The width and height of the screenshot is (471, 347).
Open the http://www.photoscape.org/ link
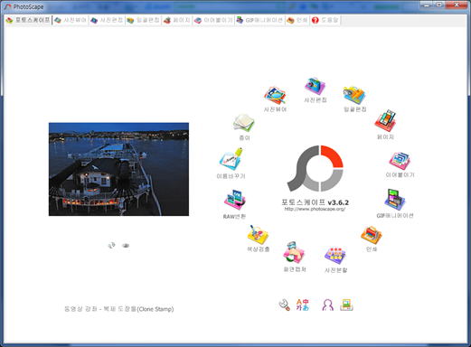point(315,209)
